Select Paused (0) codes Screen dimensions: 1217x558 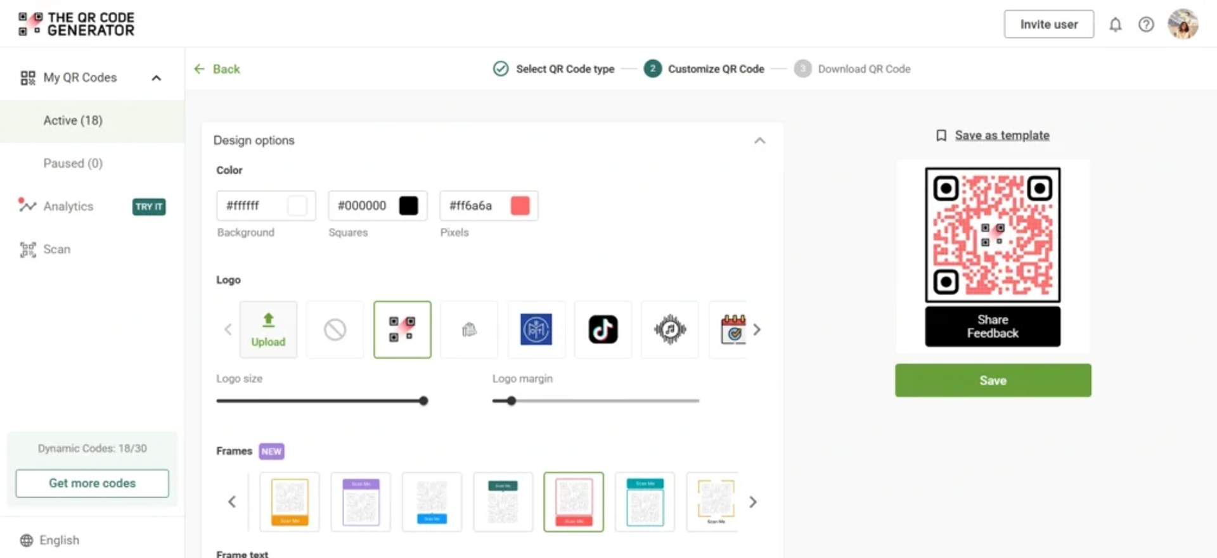click(73, 163)
